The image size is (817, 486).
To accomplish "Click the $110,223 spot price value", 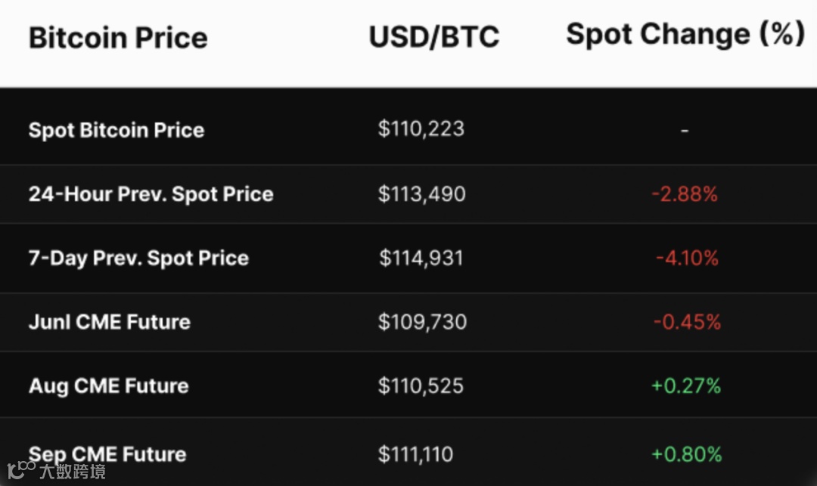I will point(421,128).
